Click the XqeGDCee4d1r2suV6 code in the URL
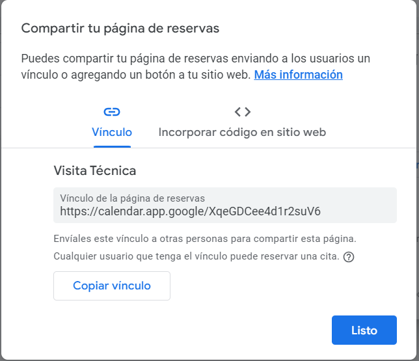The height and width of the screenshot is (361, 419). pyautogui.click(x=264, y=211)
